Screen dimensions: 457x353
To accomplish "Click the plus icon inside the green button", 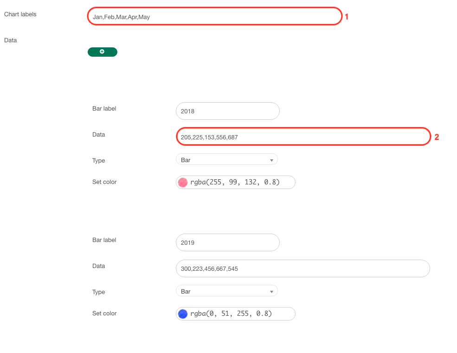I will click(102, 52).
